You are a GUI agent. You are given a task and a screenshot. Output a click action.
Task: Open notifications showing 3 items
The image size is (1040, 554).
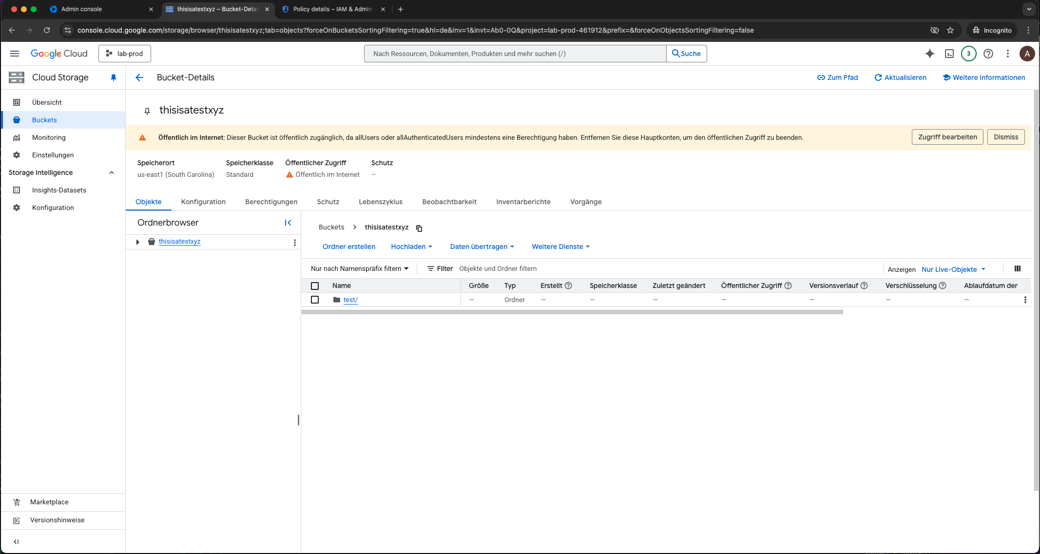[969, 54]
